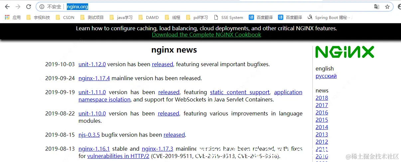The height and width of the screenshot is (162, 401).
Task: Open the released link for njs-0.3.5
Action: [174, 135]
